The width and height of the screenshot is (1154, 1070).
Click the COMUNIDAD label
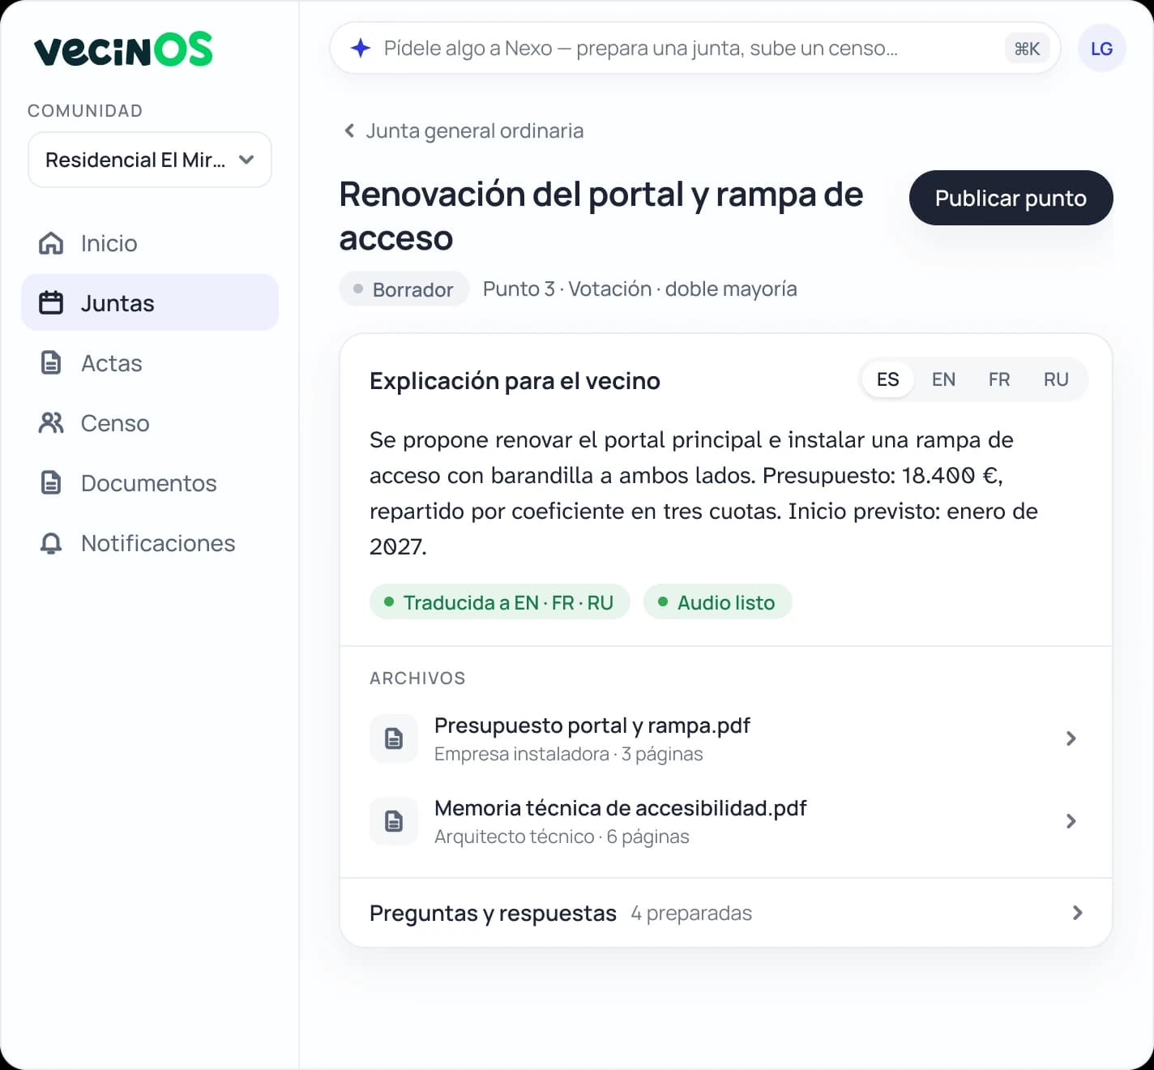tap(85, 111)
